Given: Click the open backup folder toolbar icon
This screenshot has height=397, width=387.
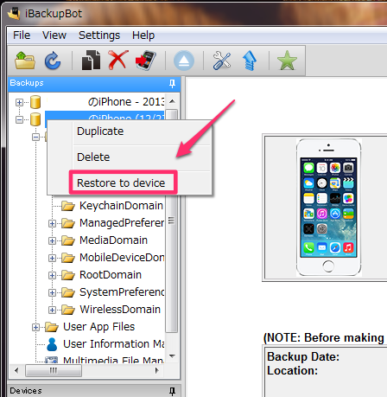Looking at the screenshot, I should click(25, 61).
